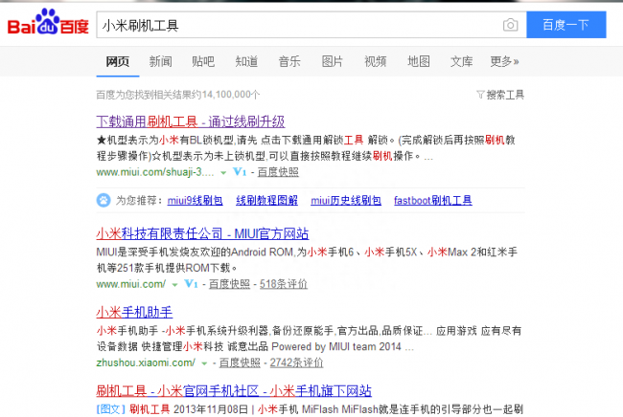This screenshot has width=623, height=417.
Task: Click URL www.miui.com/shuaji-3....
Action: click(155, 172)
